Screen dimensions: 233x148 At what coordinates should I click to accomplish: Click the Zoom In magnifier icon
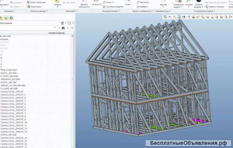click(170, 17)
